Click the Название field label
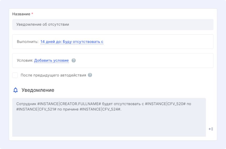 tap(21, 14)
